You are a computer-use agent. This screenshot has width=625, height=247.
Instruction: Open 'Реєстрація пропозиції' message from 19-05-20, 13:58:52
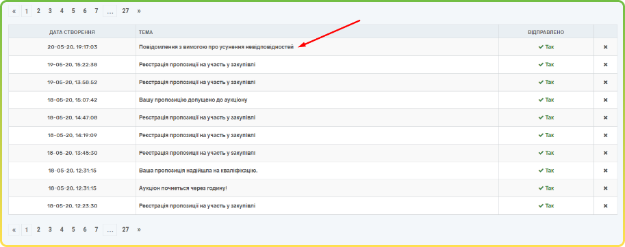[197, 82]
